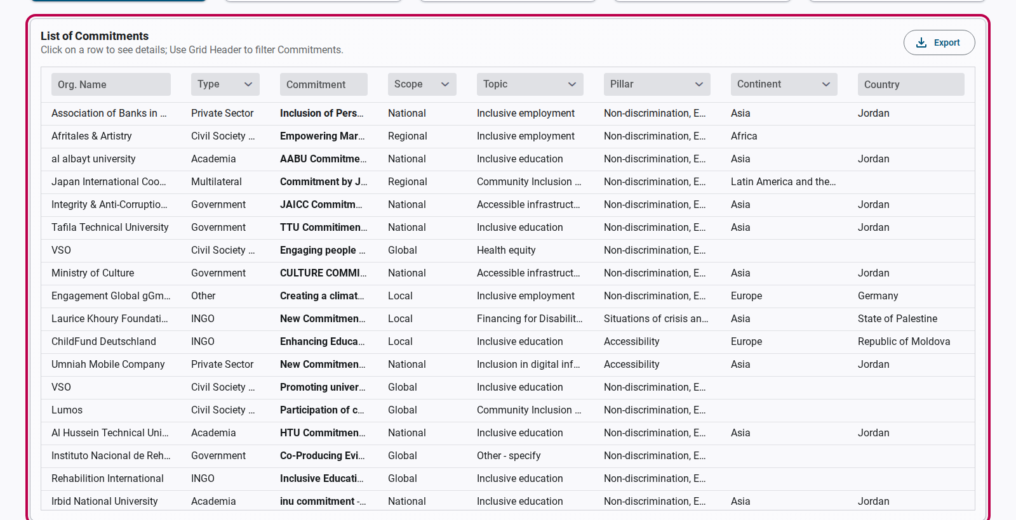Click Empowering Mar... commitment cell
The image size is (1016, 520).
point(323,136)
